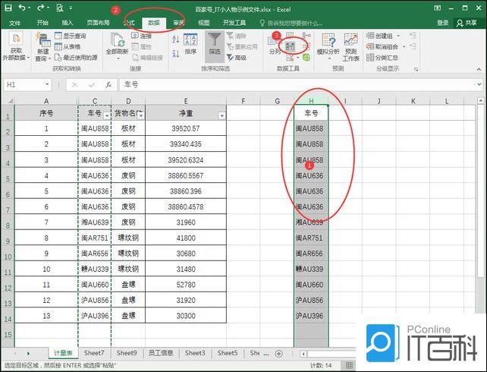The height and width of the screenshot is (372, 487).
Task: Click Remove Duplicates icon in Data Tools
Action: coord(291,46)
